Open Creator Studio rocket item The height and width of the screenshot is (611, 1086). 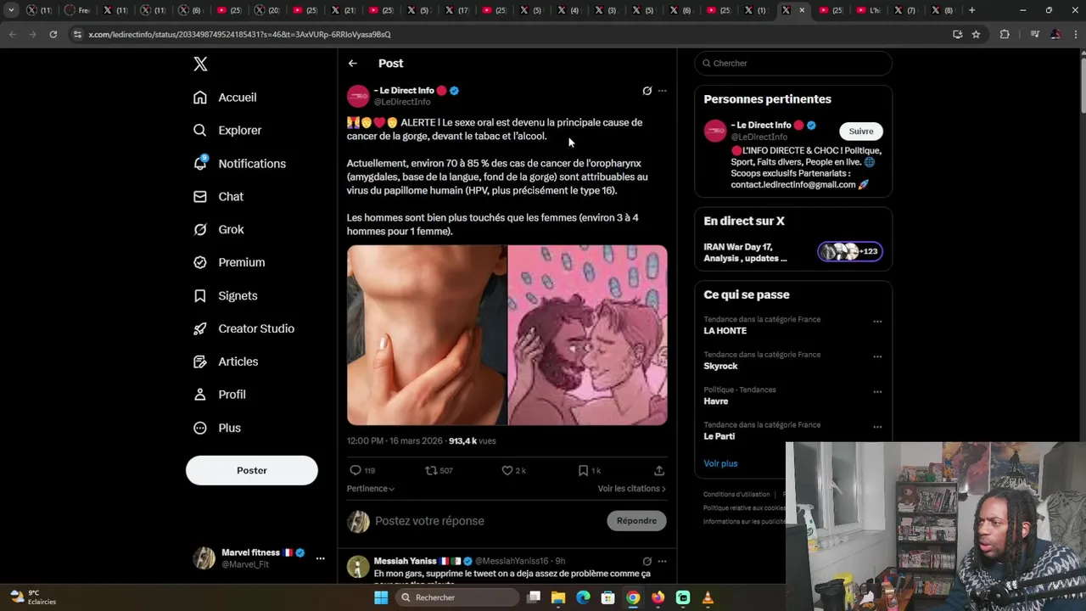click(244, 329)
